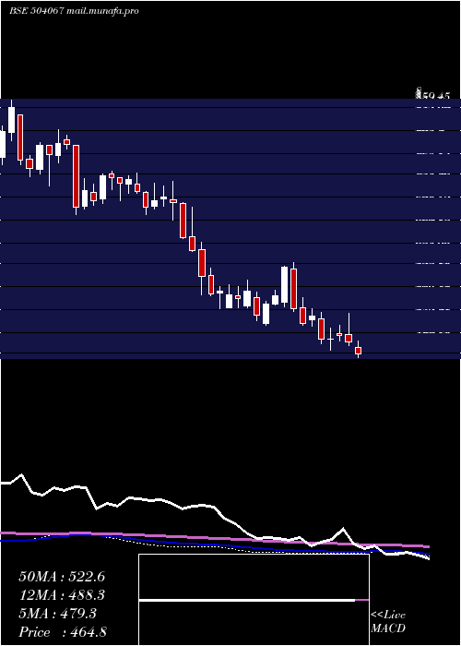Click the "BSE 504067 mail.munafa.pro" header text
This screenshot has width=461, height=646.
point(74,11)
